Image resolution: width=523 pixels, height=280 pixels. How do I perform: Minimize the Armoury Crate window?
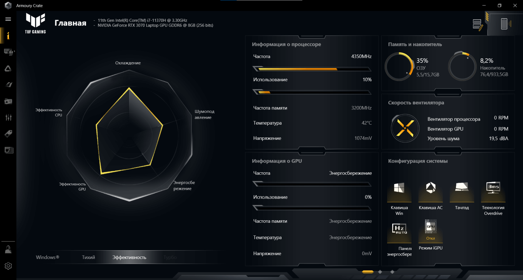(484, 6)
